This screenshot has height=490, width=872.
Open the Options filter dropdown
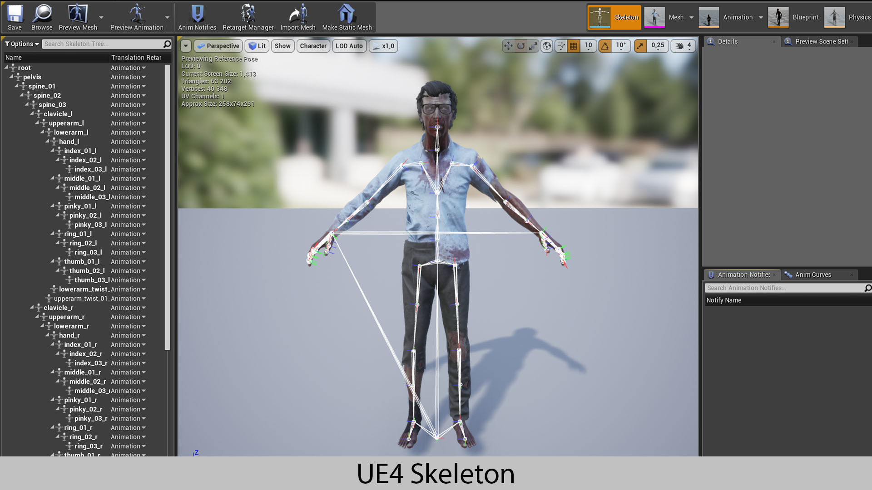tap(21, 44)
